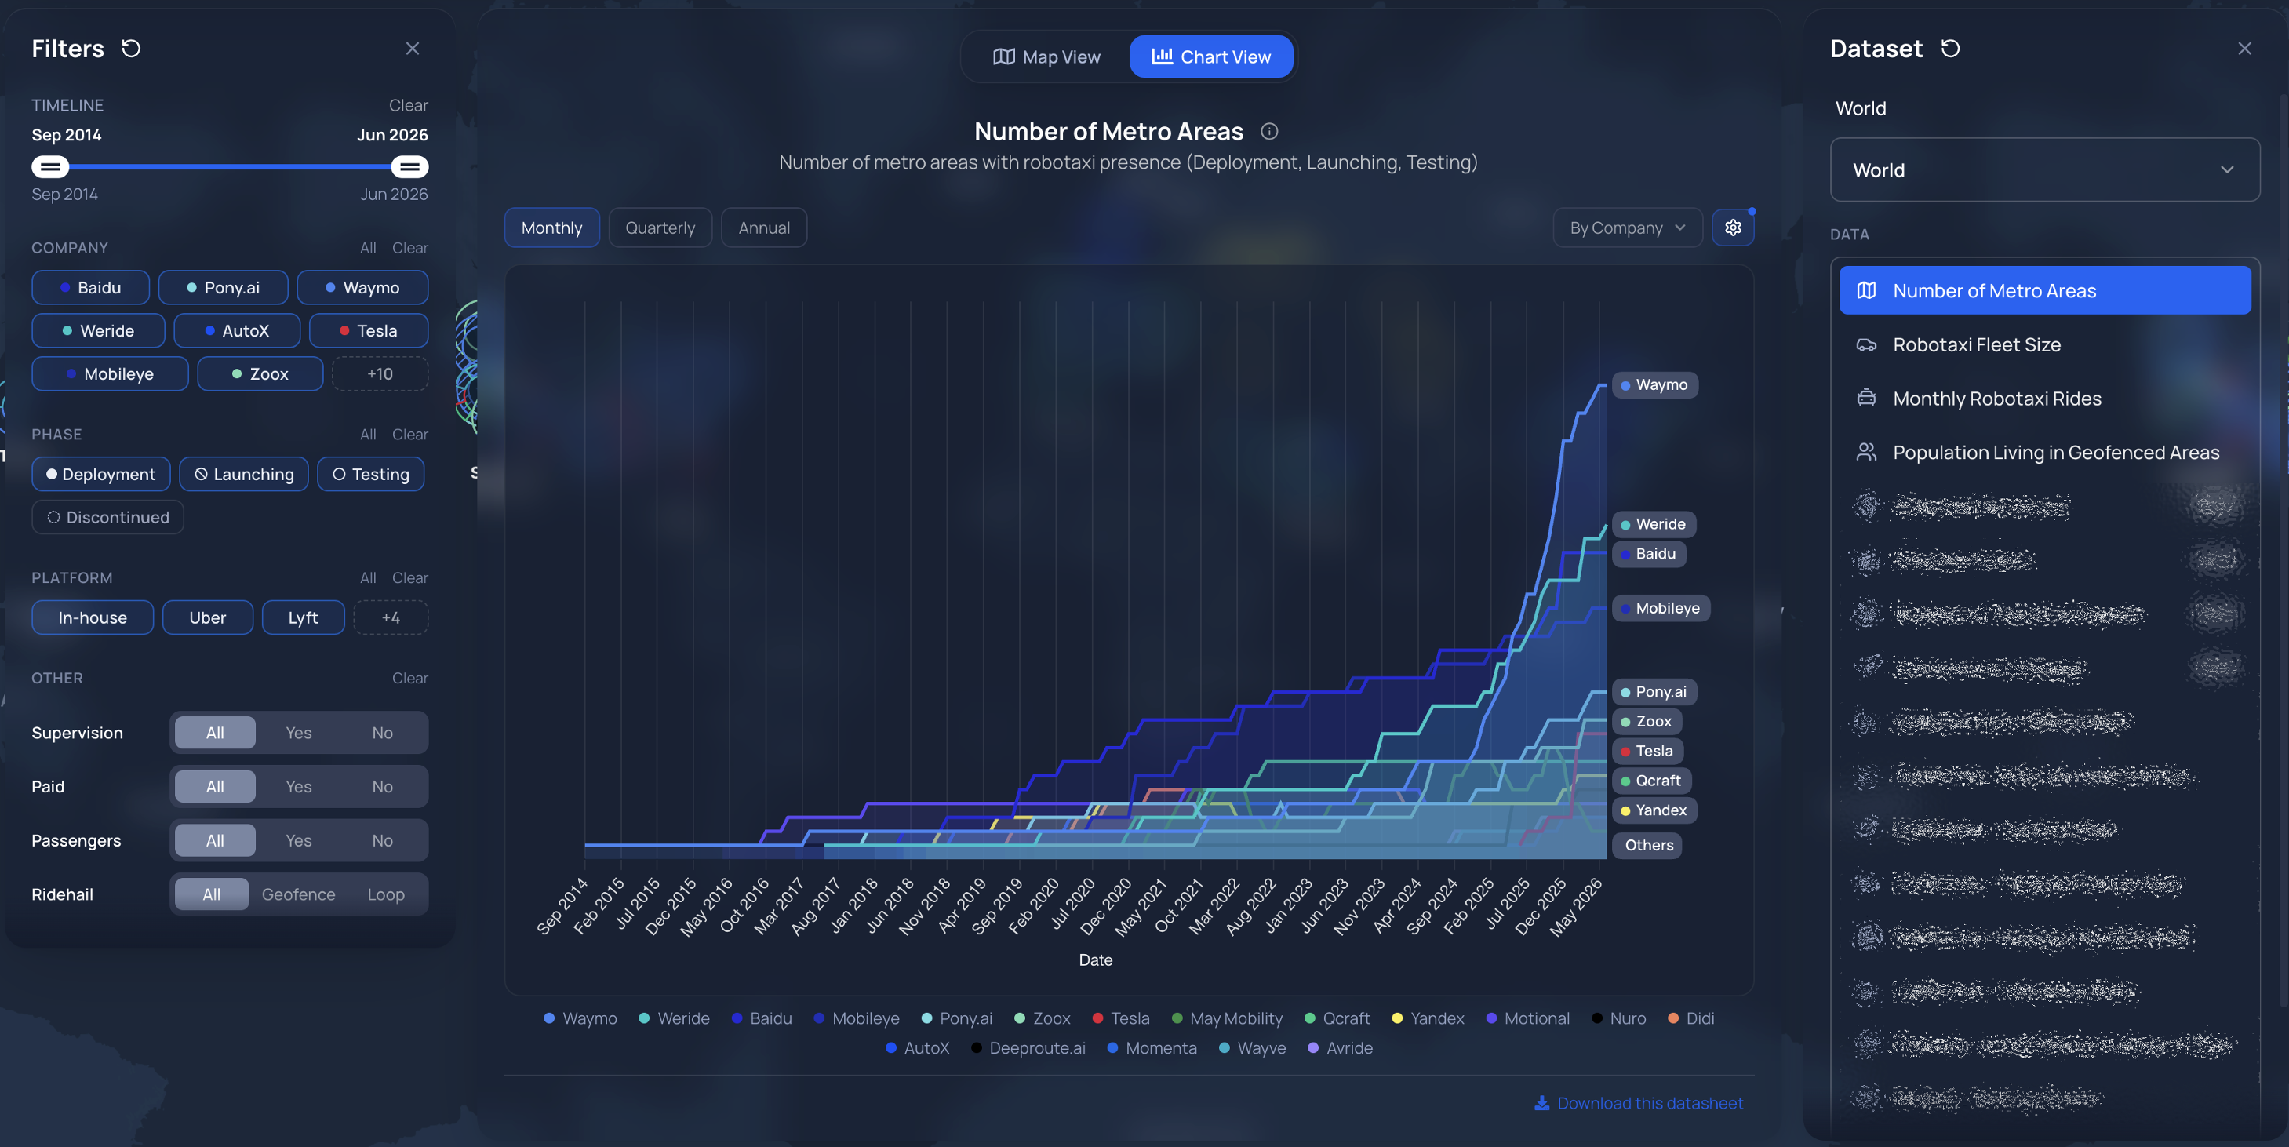Toggle May Mobility series in legend
Image resolution: width=2289 pixels, height=1147 pixels.
coord(1227,1018)
